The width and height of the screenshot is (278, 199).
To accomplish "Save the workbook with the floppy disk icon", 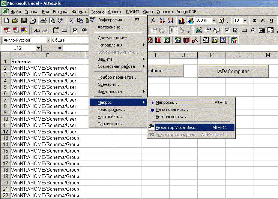I will 24,21.
